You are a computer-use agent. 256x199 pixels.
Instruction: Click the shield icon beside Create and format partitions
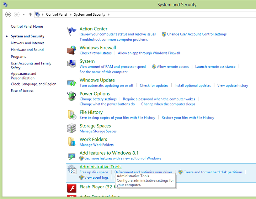click(x=180, y=172)
